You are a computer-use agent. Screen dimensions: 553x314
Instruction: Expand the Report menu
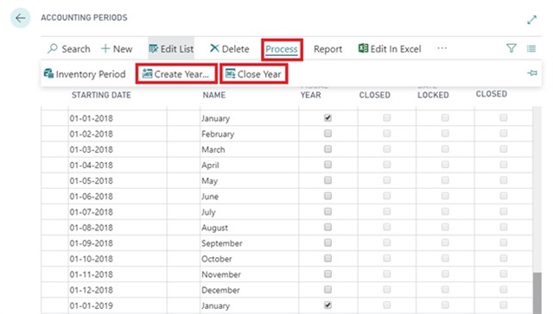[x=327, y=49]
